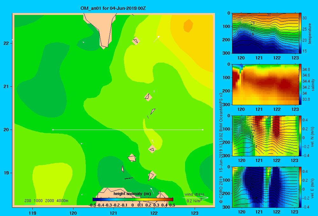This screenshot has width=318, height=216.
Task: Click the main map longitude label 123
Action: tap(195, 213)
